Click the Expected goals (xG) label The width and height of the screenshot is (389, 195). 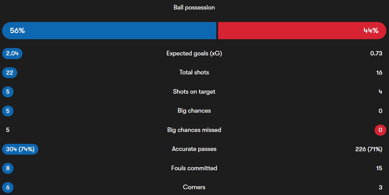tap(194, 54)
